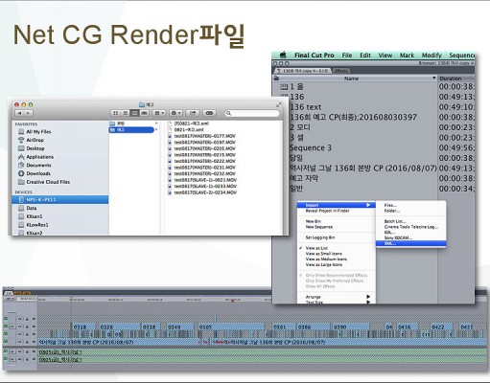The width and height of the screenshot is (490, 383).
Task: Toggle visibility of top video track
Action: click(6, 319)
